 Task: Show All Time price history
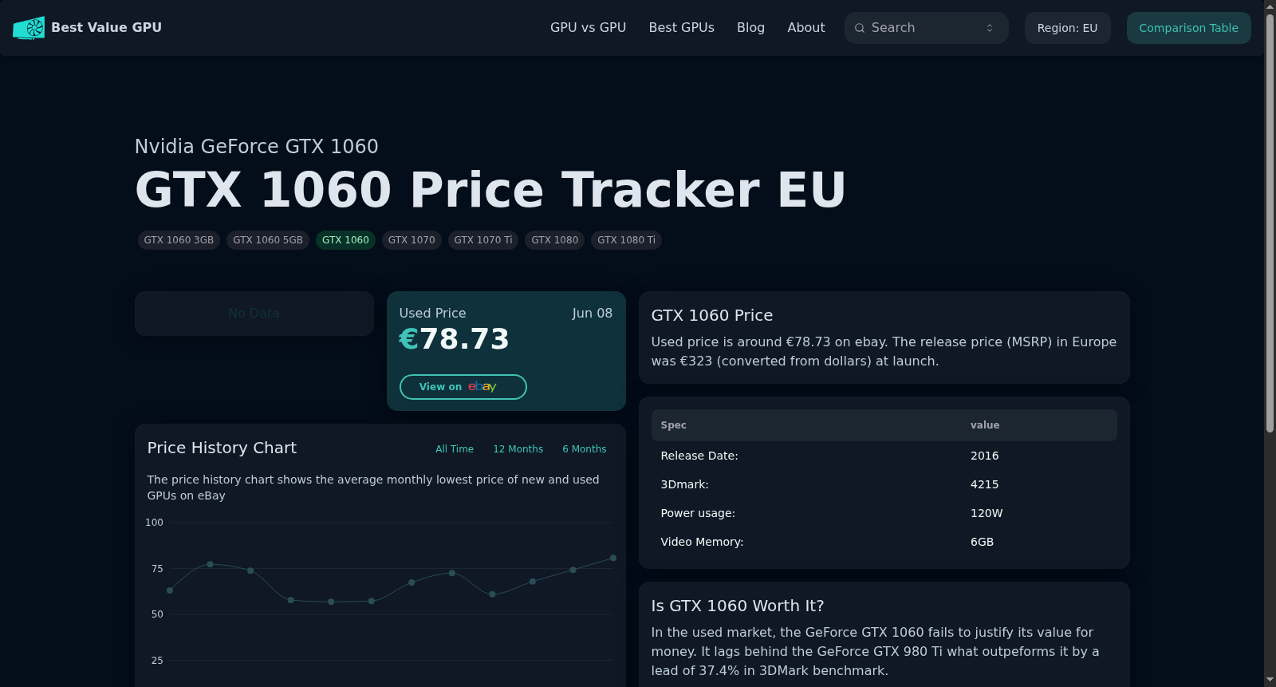455,449
